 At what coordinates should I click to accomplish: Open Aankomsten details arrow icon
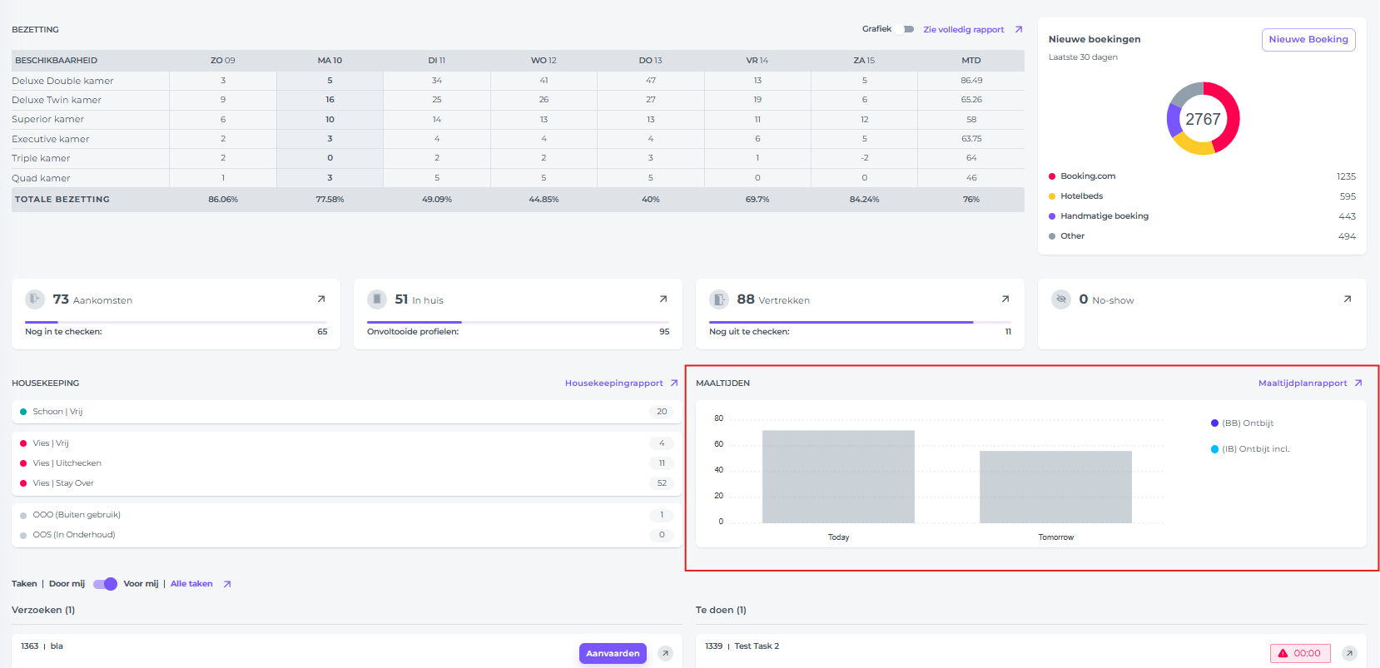tap(321, 299)
